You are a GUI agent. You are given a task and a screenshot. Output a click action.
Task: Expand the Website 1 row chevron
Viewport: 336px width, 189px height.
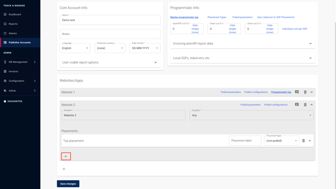click(312, 92)
